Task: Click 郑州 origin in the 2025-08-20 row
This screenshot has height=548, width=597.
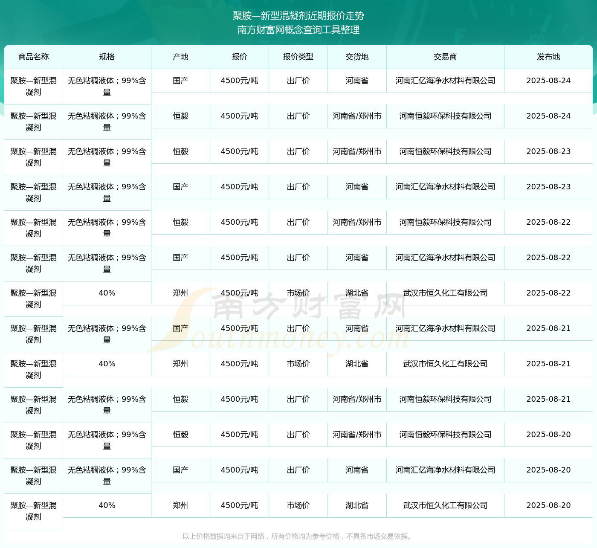Action: pos(180,505)
